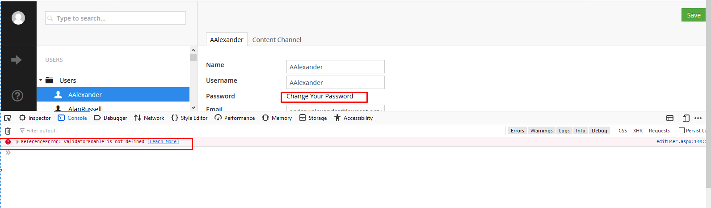
Task: Focus the Type to search field
Action: coord(115,18)
